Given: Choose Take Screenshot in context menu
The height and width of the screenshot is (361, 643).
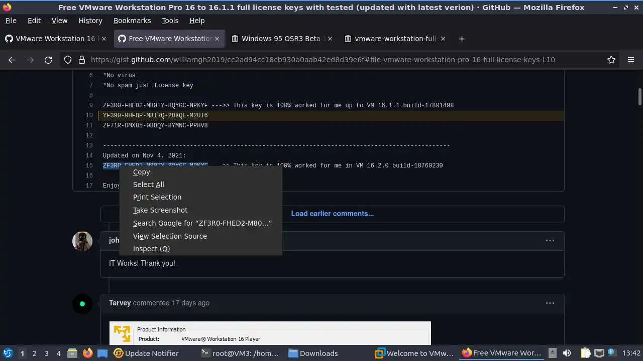Looking at the screenshot, I should pyautogui.click(x=201, y=210).
